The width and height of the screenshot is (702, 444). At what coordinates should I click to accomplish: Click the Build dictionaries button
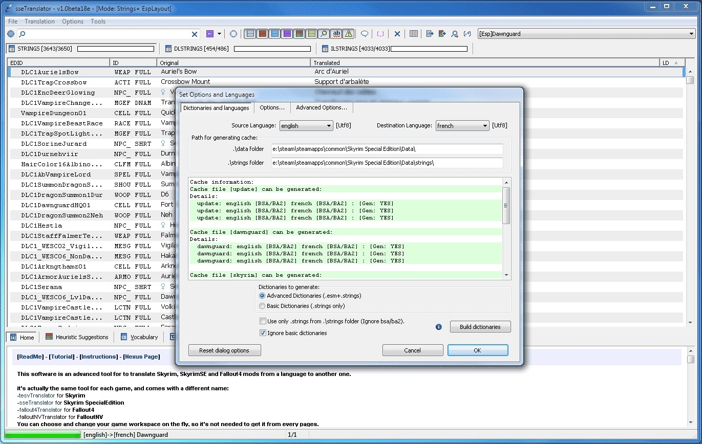pyautogui.click(x=480, y=327)
